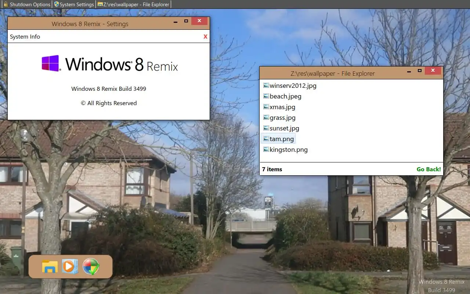This screenshot has width=470, height=294.
Task: Click the 7 items status text
Action: point(272,169)
